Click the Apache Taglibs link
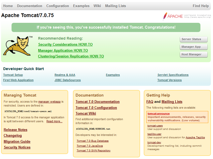213x159 pixels. coord(195,137)
